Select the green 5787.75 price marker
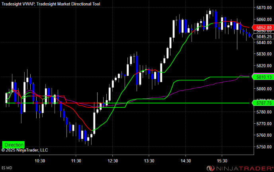Image resolution: width=274 pixels, height=172 pixels. [263, 103]
